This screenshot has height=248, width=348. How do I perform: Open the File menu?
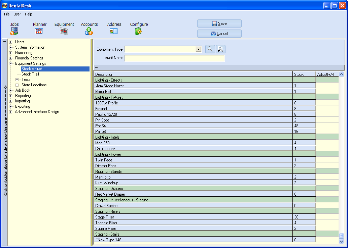click(x=7, y=14)
